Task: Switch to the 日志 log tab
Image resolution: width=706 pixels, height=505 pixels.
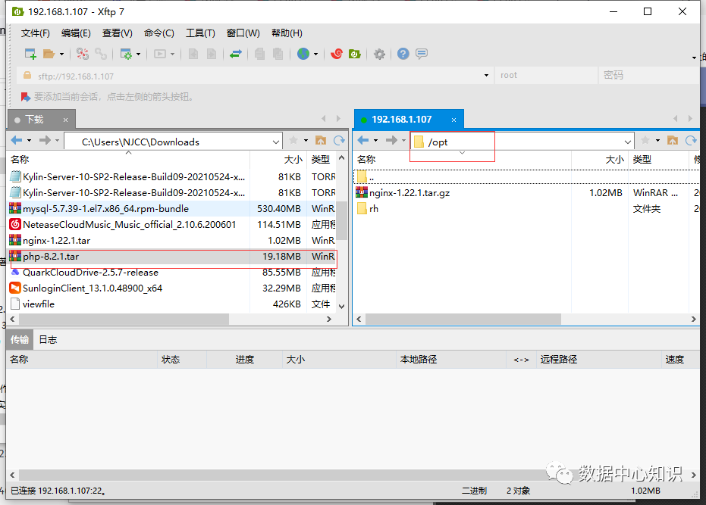Action: pyautogui.click(x=48, y=339)
